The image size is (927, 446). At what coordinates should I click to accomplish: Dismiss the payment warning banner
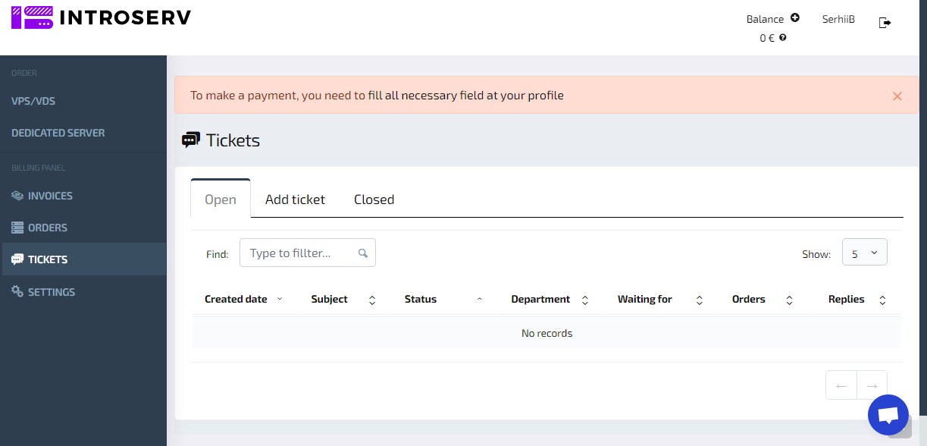(897, 96)
